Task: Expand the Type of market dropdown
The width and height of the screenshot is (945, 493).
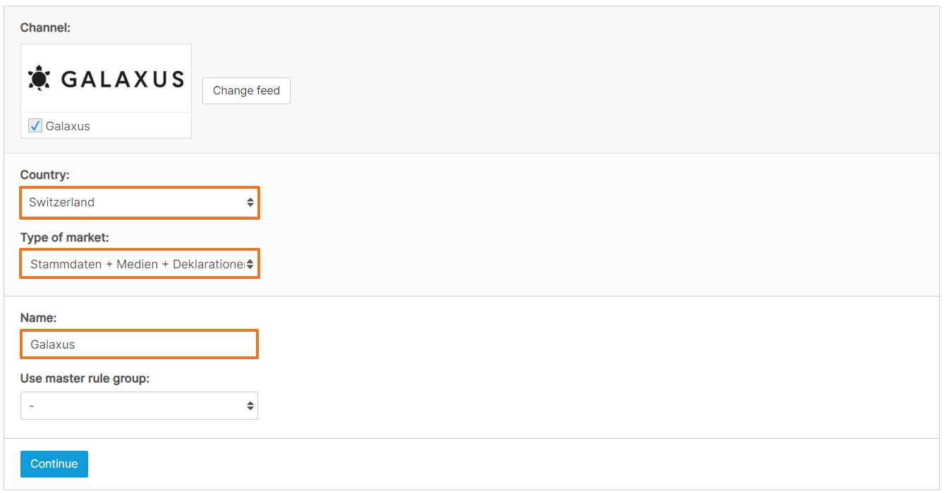Action: pos(140,264)
